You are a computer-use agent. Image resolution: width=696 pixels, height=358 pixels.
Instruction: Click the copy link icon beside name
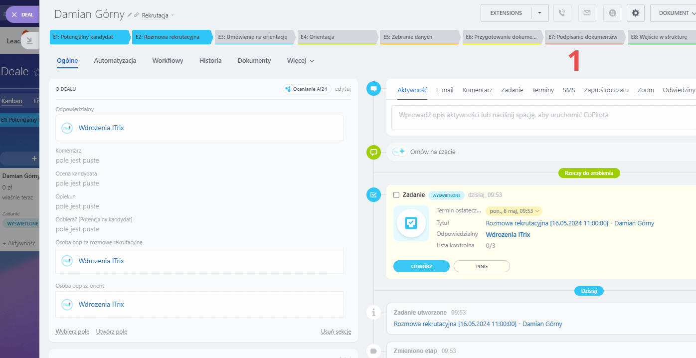pyautogui.click(x=137, y=15)
